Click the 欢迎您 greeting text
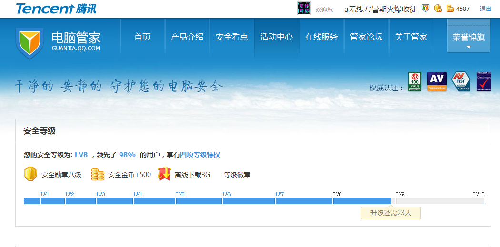 (x=324, y=10)
